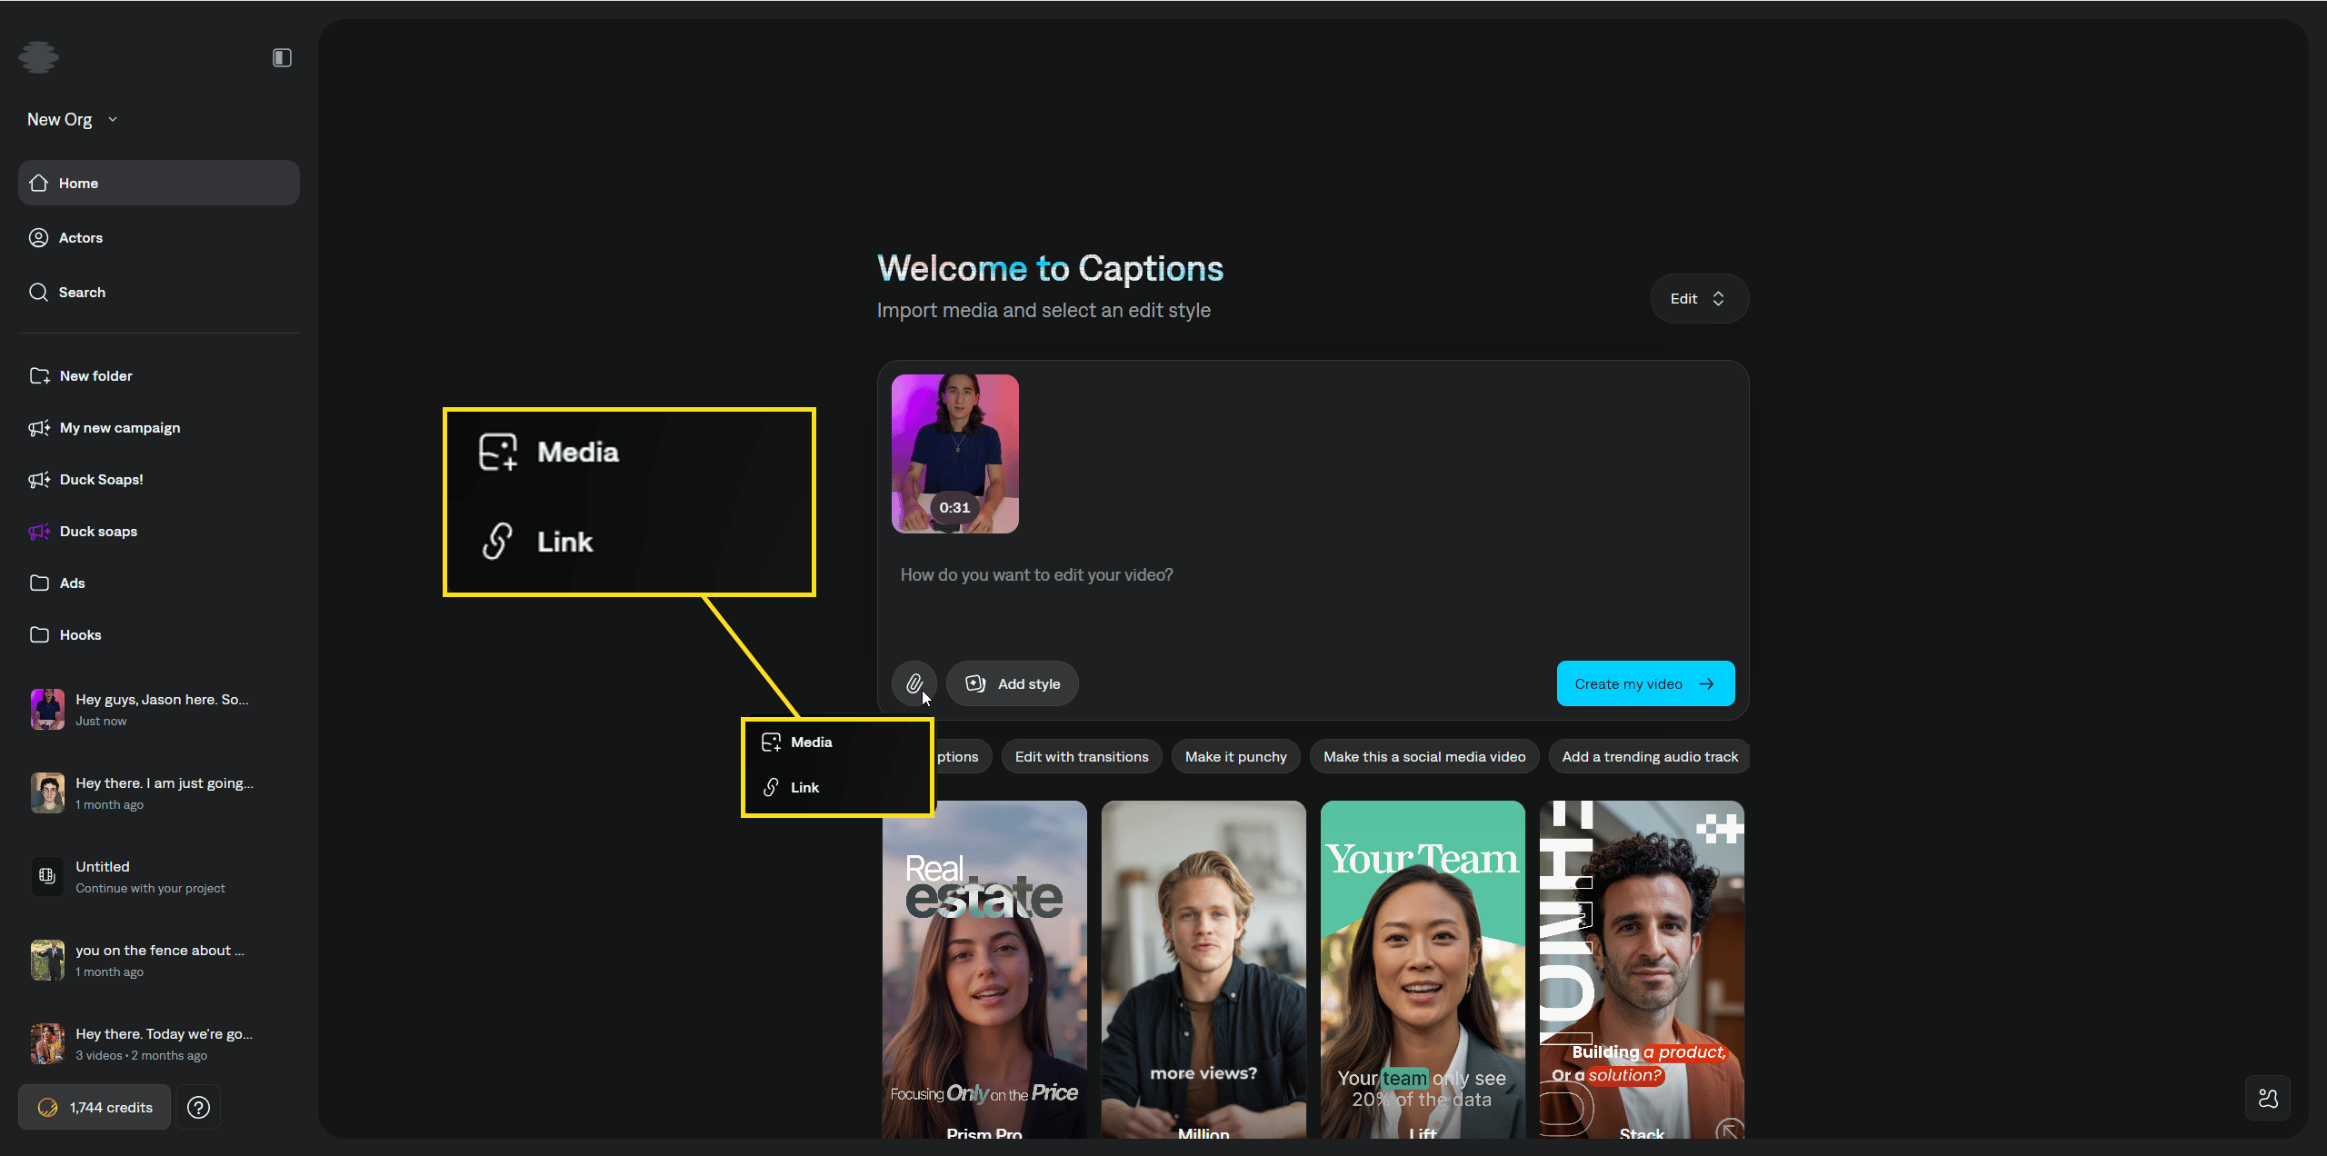Image resolution: width=2327 pixels, height=1156 pixels.
Task: Click the paperclip attach icon
Action: tap(914, 683)
